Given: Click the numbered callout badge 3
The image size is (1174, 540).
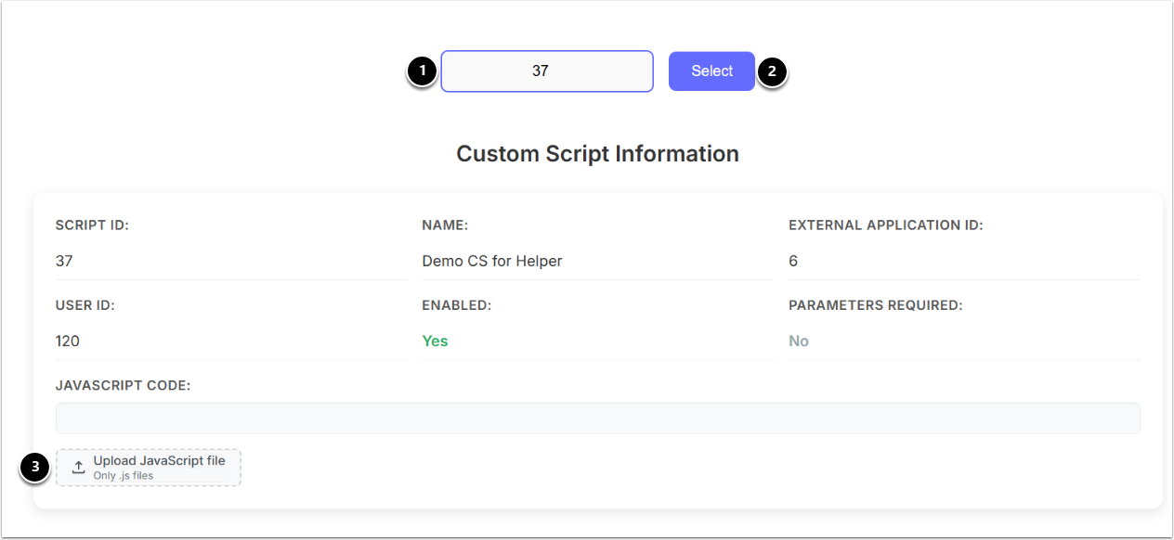Looking at the screenshot, I should click(34, 468).
